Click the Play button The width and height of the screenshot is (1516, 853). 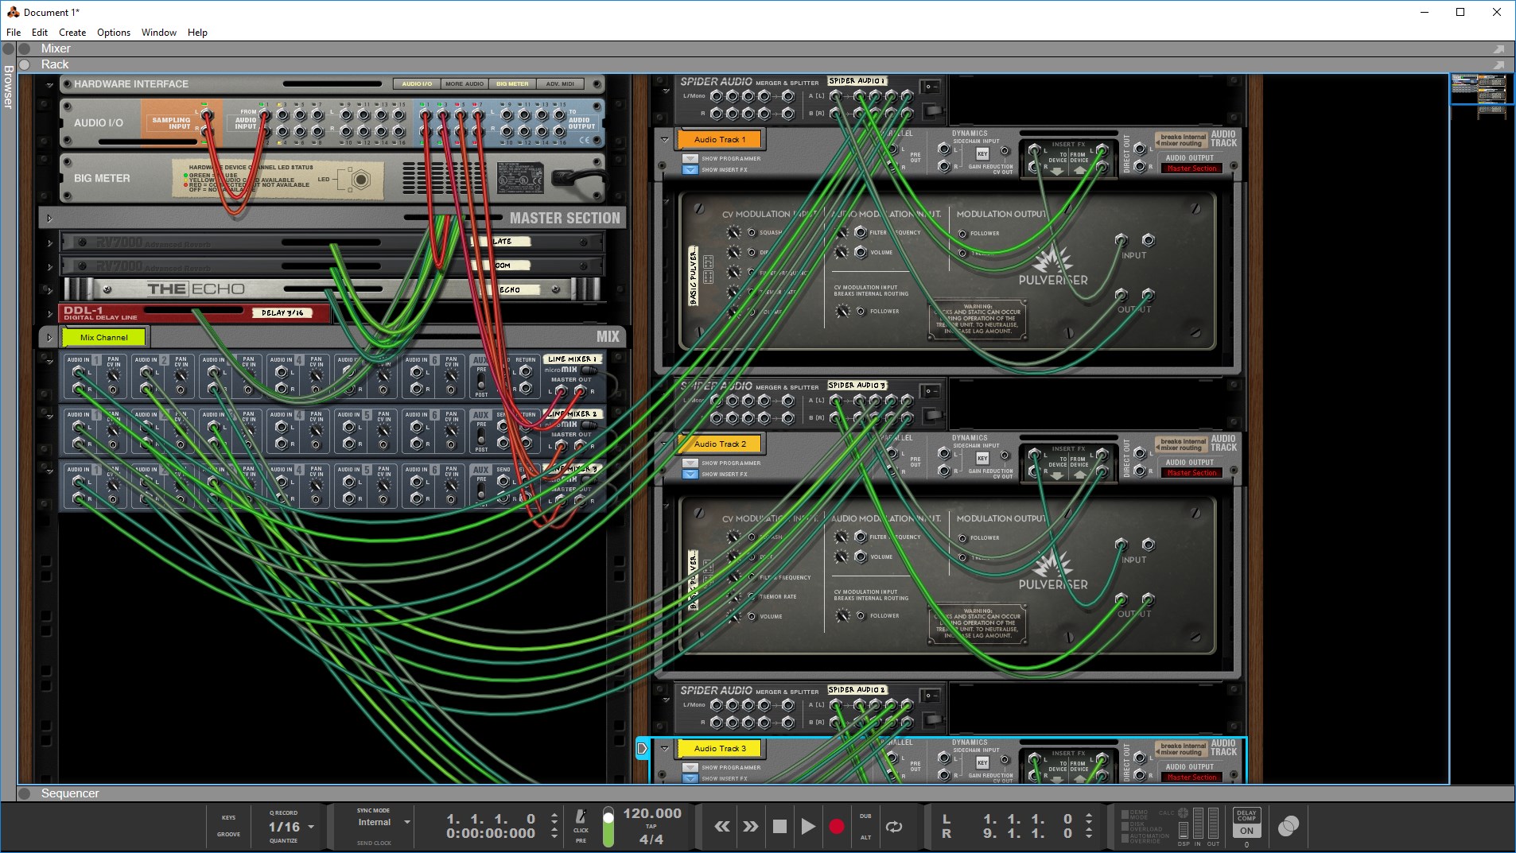click(x=807, y=827)
